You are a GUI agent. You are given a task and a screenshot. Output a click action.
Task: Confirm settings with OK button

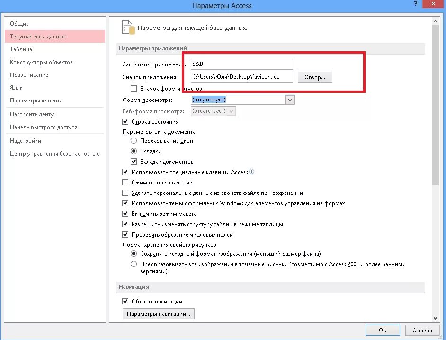point(383,331)
